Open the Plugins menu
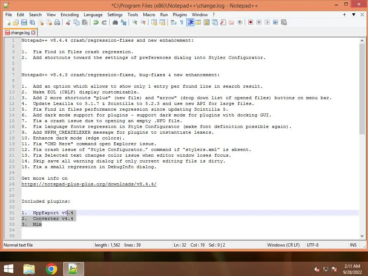Image resolution: width=368 pixels, height=276 pixels. (180, 14)
